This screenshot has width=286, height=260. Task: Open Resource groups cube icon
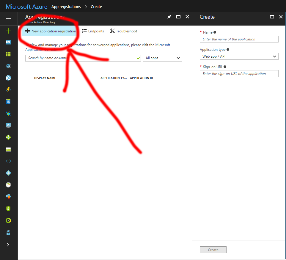8,66
